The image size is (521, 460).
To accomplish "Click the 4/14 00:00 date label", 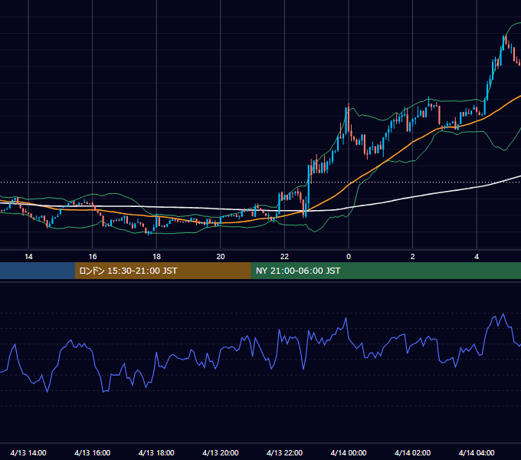I will [349, 452].
